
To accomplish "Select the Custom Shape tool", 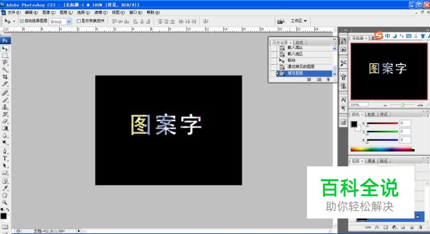I will (x=5, y=173).
